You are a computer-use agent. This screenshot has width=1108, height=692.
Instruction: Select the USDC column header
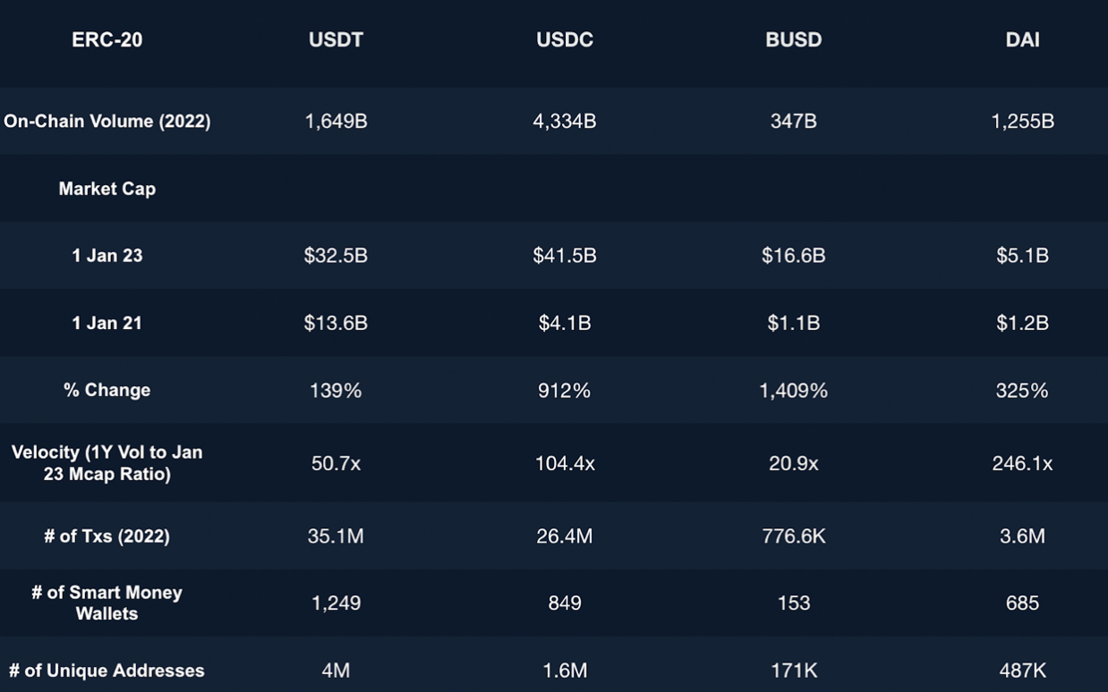(x=565, y=40)
